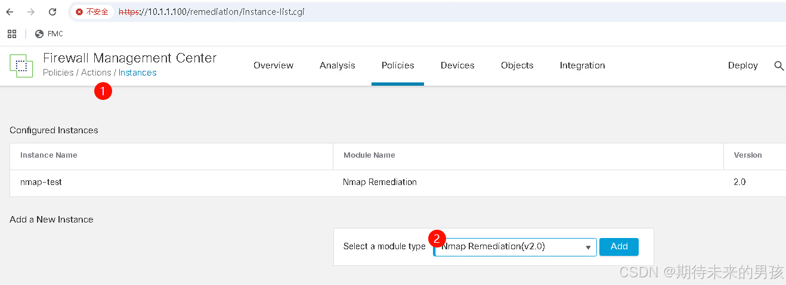The image size is (786, 285).
Task: Click the Instance Name column header
Action: click(49, 155)
